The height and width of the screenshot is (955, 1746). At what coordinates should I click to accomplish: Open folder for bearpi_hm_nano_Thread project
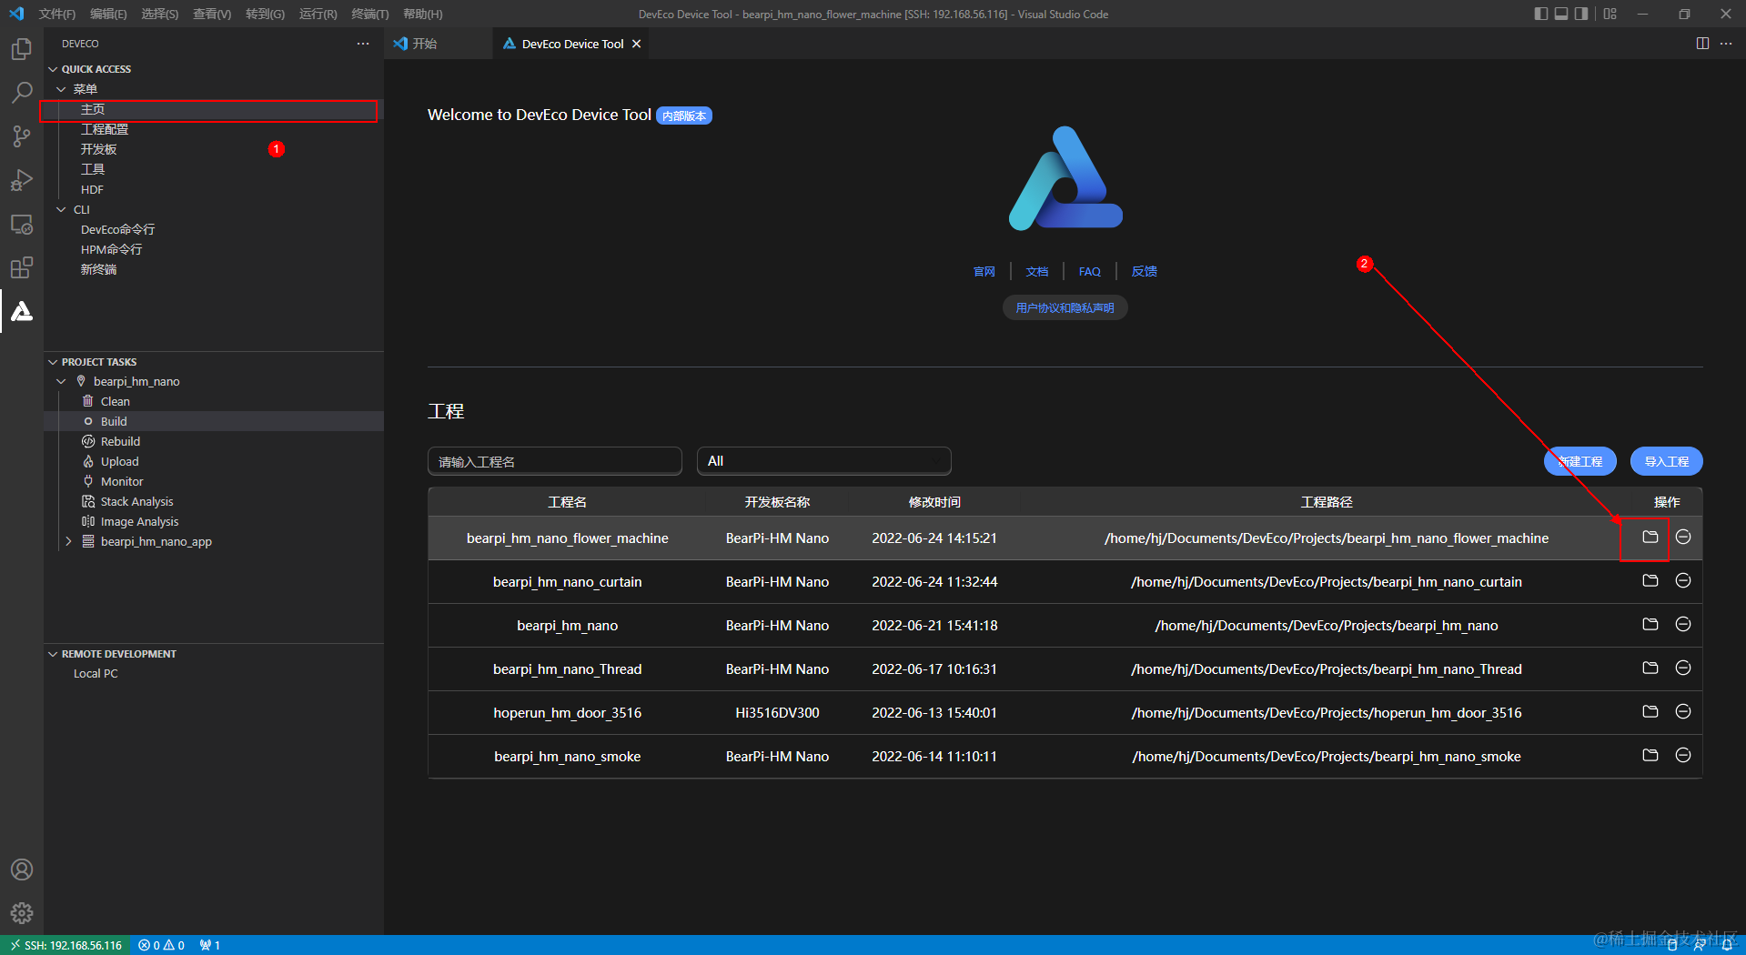click(1650, 668)
